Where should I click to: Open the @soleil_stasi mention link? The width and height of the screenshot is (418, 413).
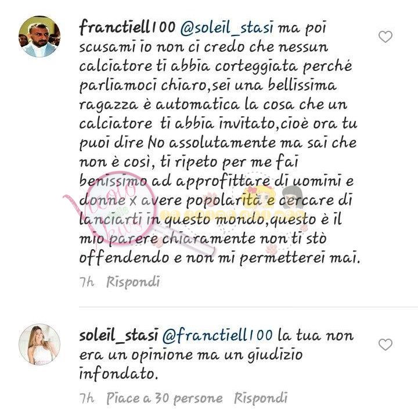(x=227, y=27)
